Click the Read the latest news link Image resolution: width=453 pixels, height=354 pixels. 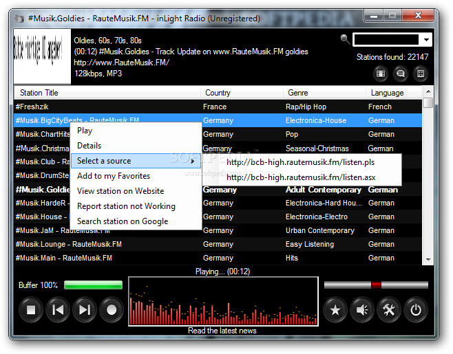point(222,331)
